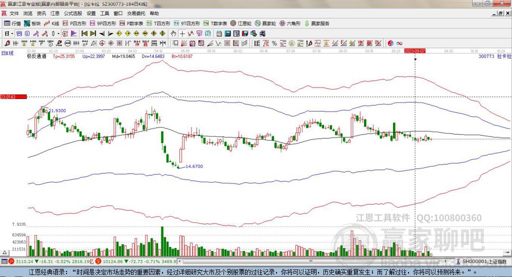This screenshot has height=277, width=512.
Task: Open the 9P四方形 tool
Action: pos(103,23)
